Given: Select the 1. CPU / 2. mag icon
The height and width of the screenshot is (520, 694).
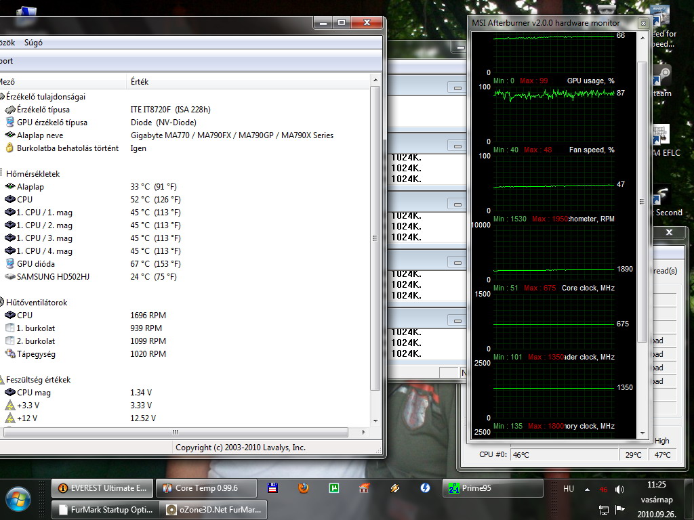Looking at the screenshot, I should pyautogui.click(x=10, y=225).
